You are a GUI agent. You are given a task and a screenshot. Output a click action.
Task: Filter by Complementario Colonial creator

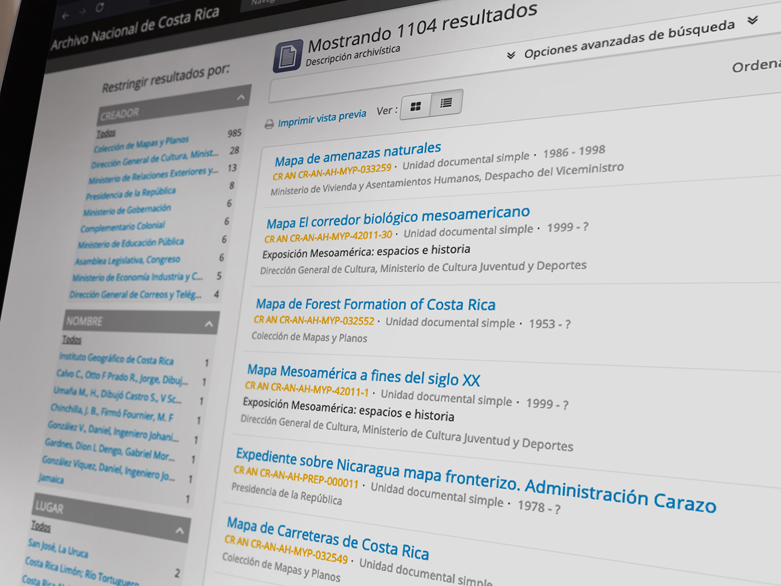click(x=123, y=227)
